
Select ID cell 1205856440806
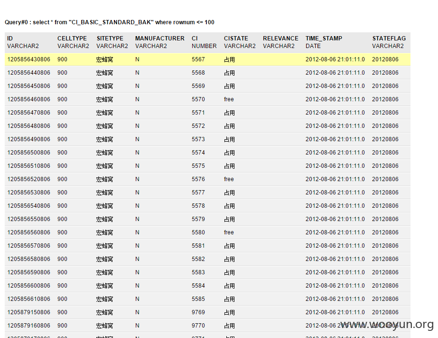click(29, 73)
